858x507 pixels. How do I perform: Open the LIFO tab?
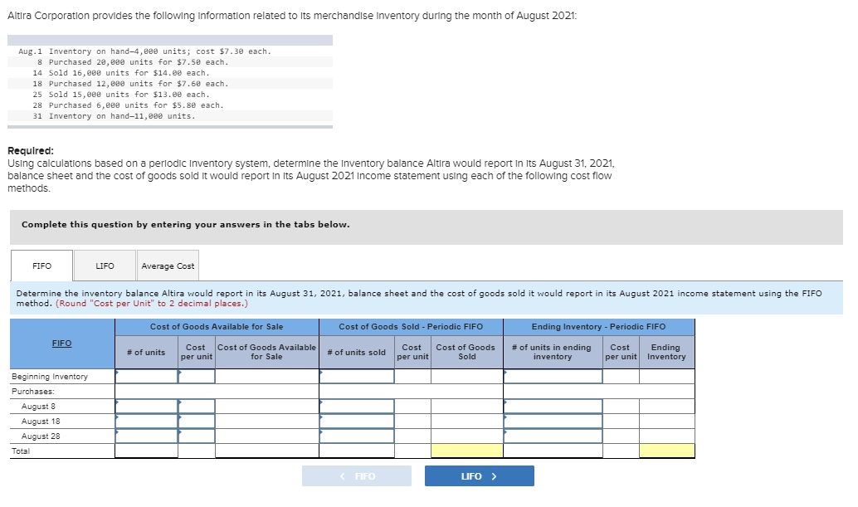[105, 266]
